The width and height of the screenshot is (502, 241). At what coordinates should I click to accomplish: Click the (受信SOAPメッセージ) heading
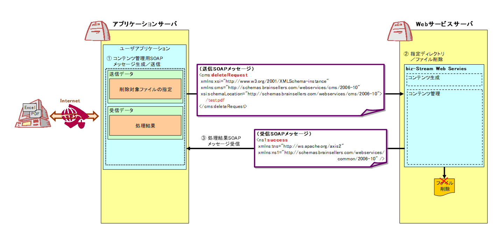(284, 134)
